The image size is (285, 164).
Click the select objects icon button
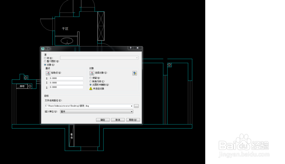point(91,73)
